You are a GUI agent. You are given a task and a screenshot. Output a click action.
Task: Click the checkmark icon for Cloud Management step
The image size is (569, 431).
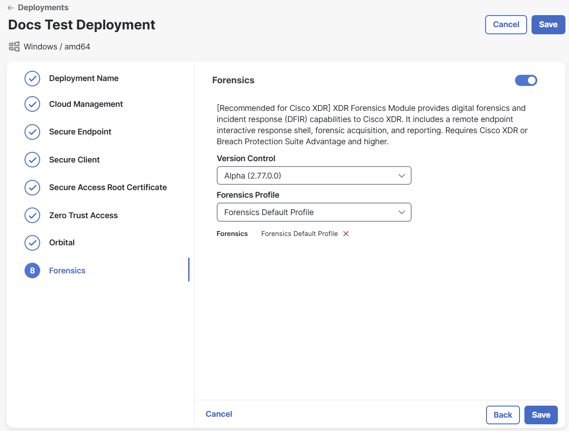[32, 104]
